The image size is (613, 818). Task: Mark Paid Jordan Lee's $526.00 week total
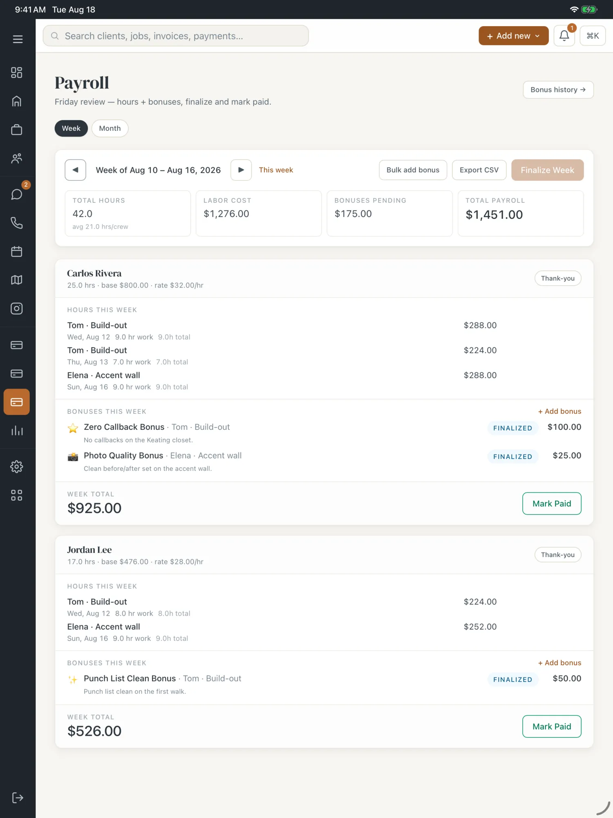click(552, 727)
